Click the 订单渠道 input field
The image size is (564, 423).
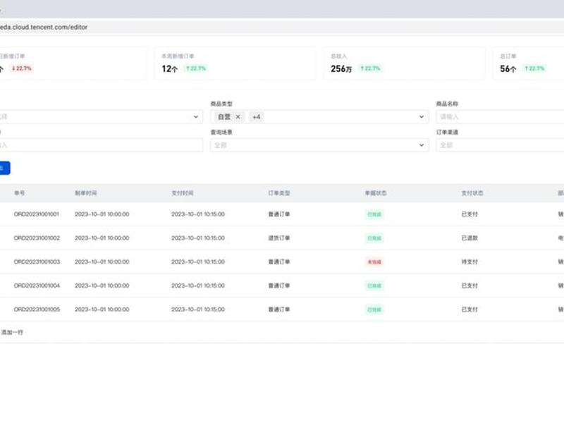(x=500, y=145)
